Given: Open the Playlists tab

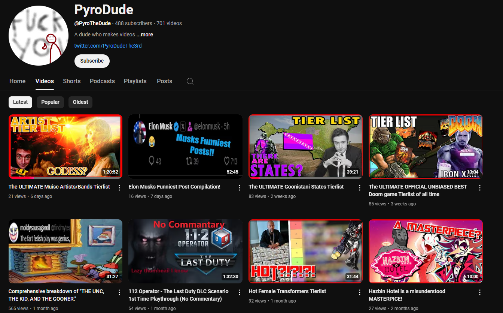Looking at the screenshot, I should (135, 81).
